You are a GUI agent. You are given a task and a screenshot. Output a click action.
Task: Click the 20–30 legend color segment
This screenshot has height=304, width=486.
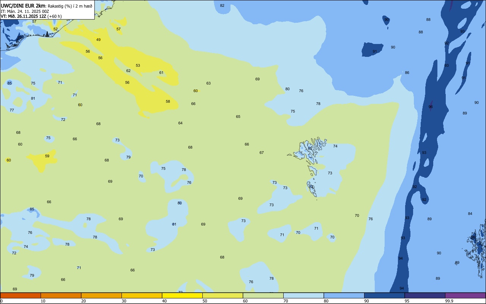pyautogui.click(x=101, y=295)
